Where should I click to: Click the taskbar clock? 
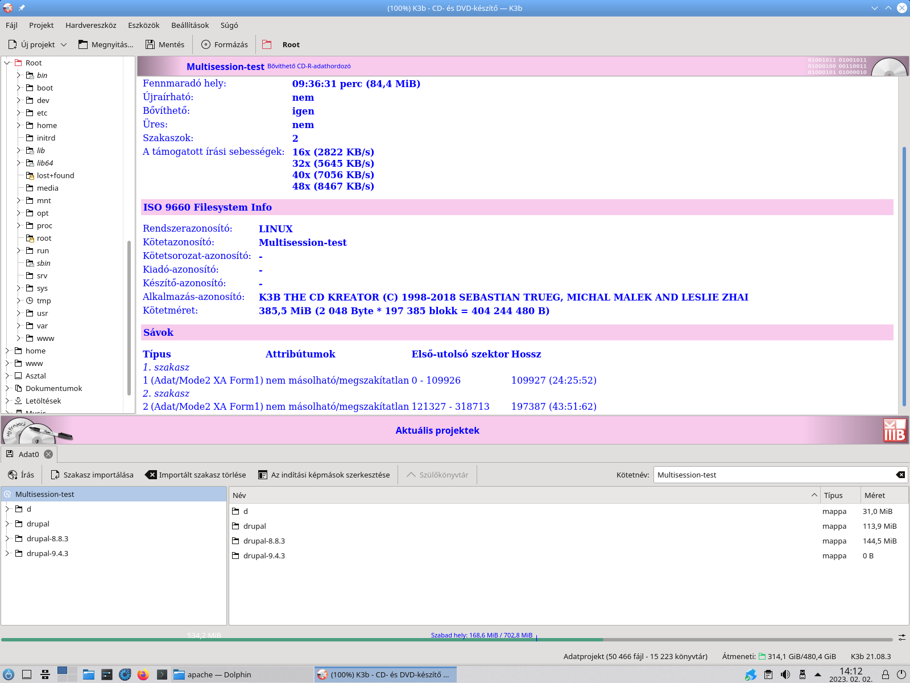tap(851, 674)
